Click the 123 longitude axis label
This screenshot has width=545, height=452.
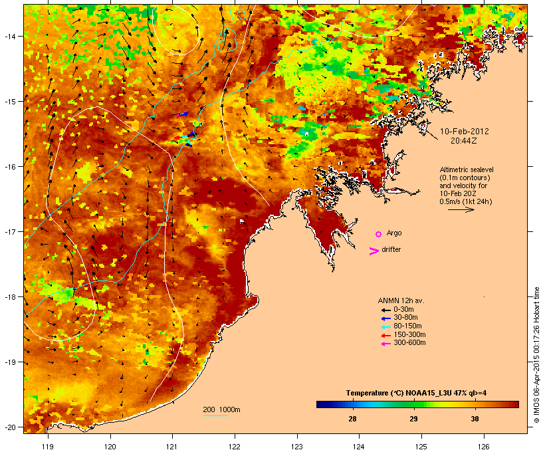[297, 447]
